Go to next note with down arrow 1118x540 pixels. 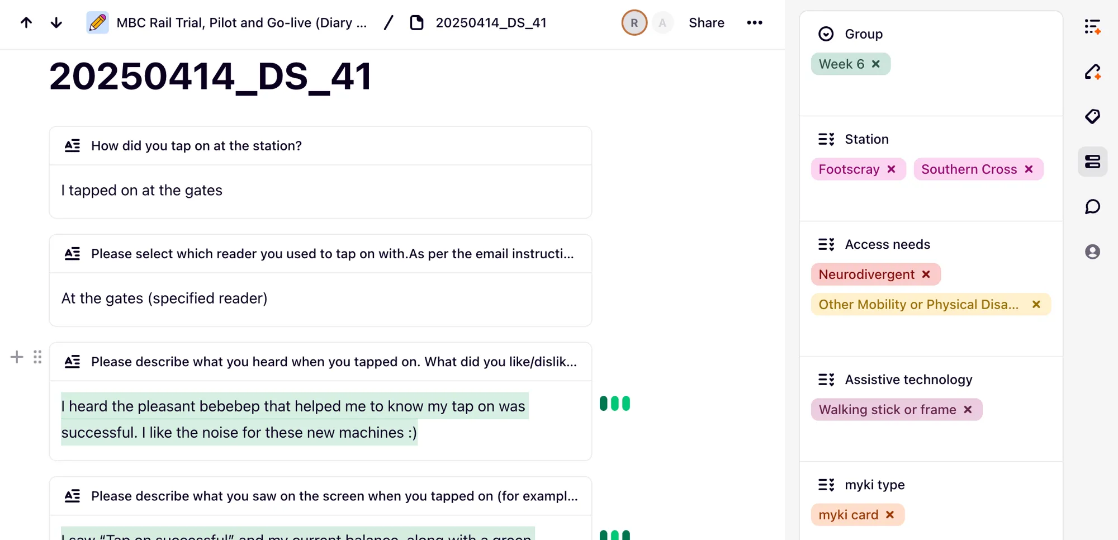click(56, 23)
